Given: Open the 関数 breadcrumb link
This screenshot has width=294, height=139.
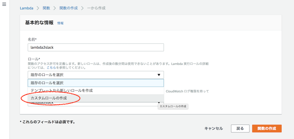Looking at the screenshot, I should 46,8.
